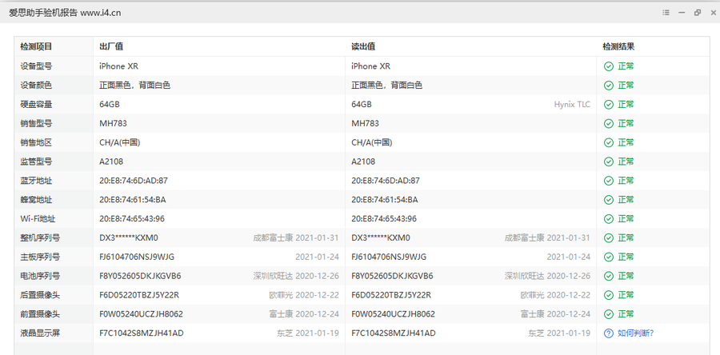Click the green check icon in the 销售地区 row
720x355 pixels.
click(609, 142)
